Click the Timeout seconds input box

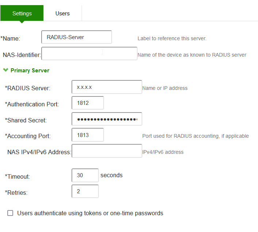(85, 175)
